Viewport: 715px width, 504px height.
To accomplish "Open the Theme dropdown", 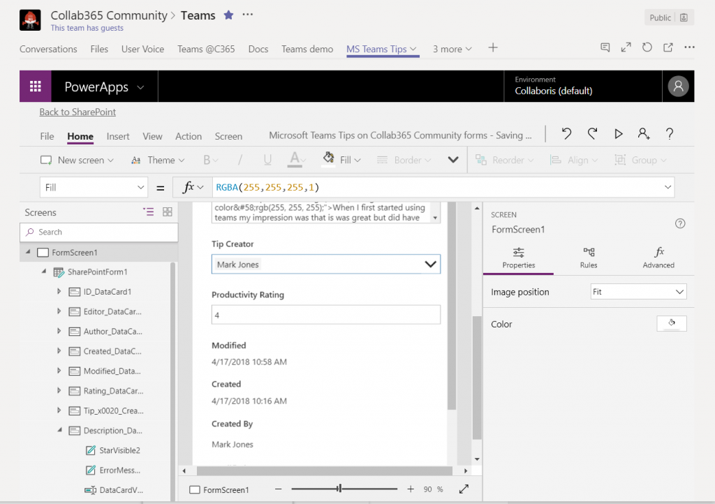I will pyautogui.click(x=158, y=160).
